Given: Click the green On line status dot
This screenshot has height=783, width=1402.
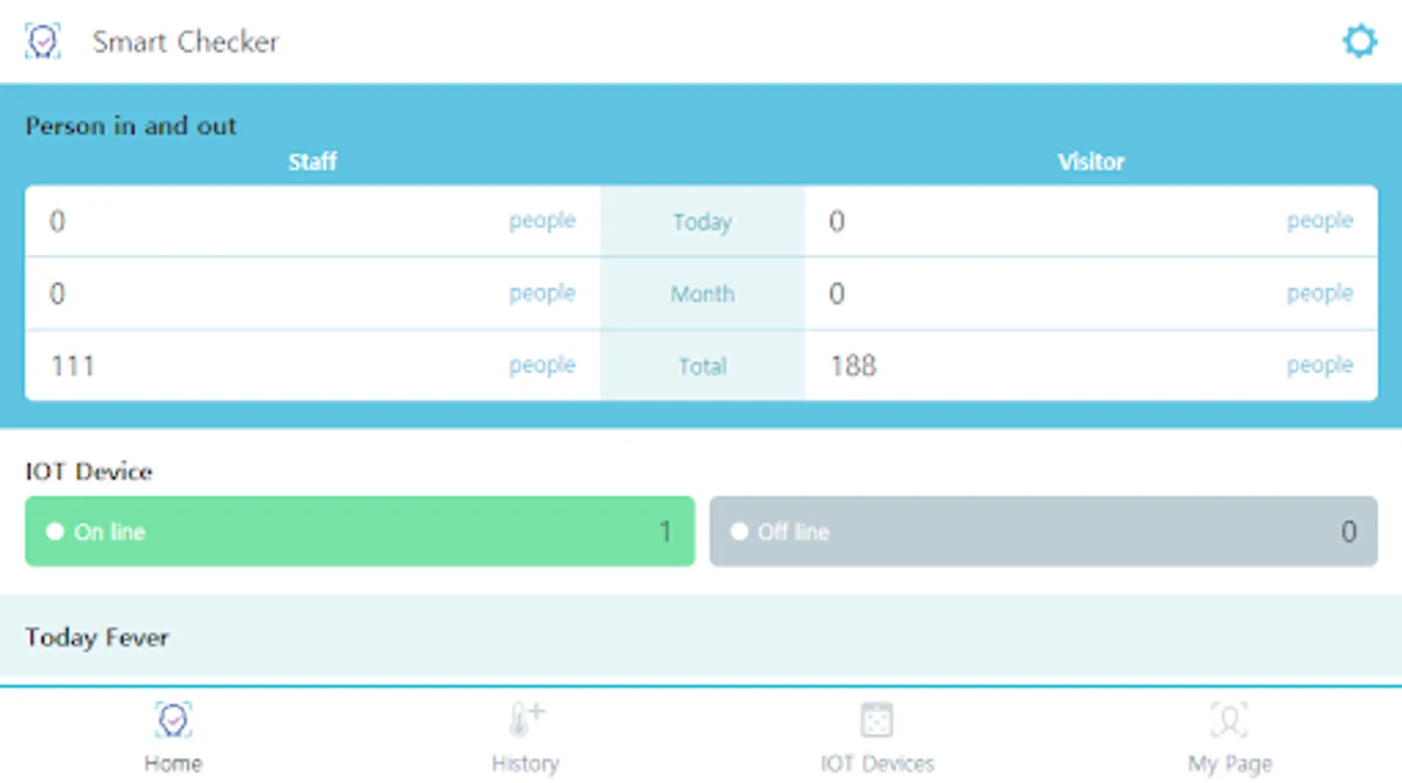Looking at the screenshot, I should click(x=55, y=531).
